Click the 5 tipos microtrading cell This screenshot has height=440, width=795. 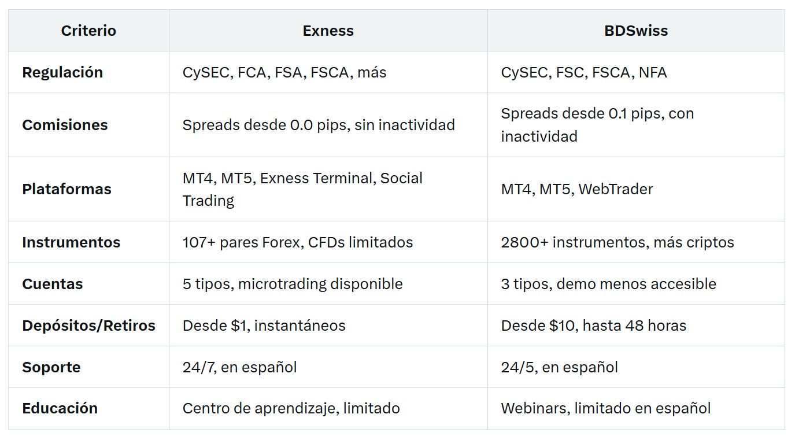point(328,284)
